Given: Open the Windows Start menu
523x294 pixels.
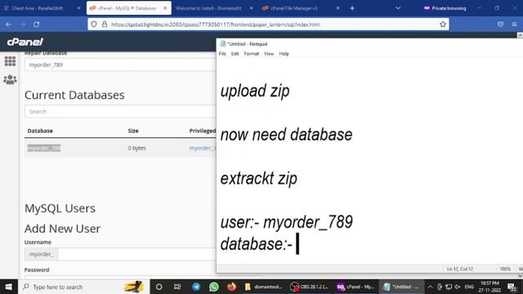Looking at the screenshot, I should [x=9, y=287].
